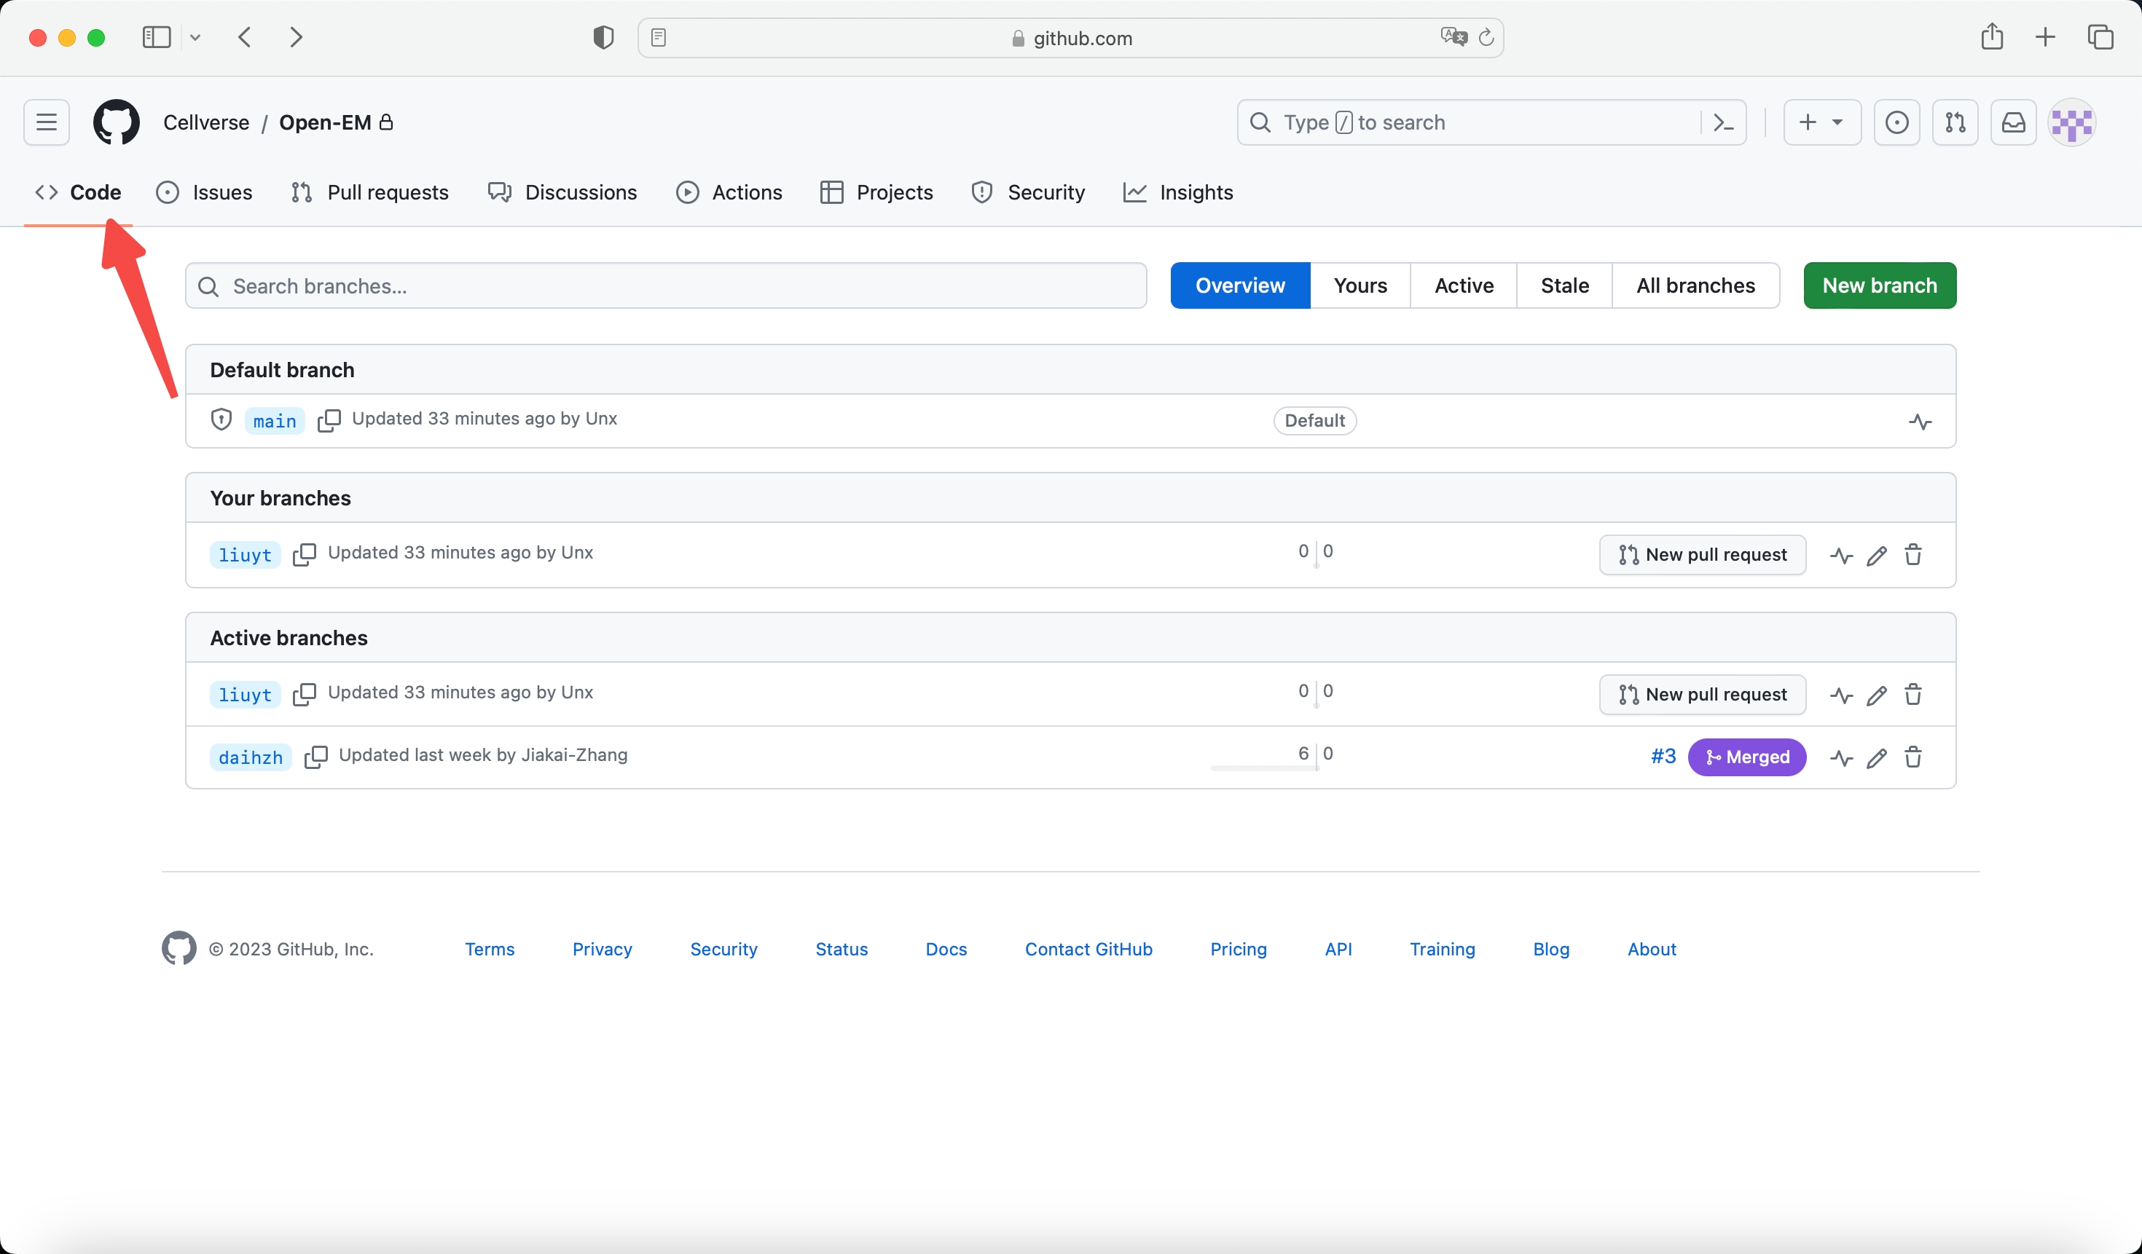Open the global navigation hamburger menu
2142x1254 pixels.
(47, 122)
